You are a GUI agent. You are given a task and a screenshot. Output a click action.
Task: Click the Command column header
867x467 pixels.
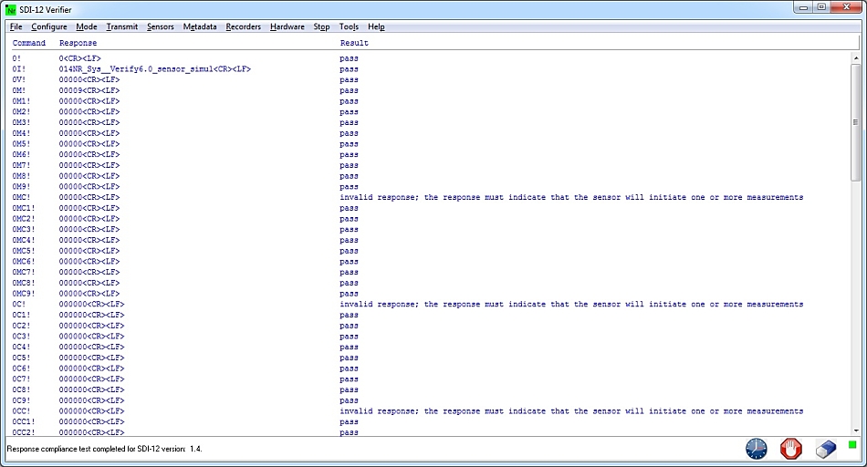pyautogui.click(x=29, y=43)
